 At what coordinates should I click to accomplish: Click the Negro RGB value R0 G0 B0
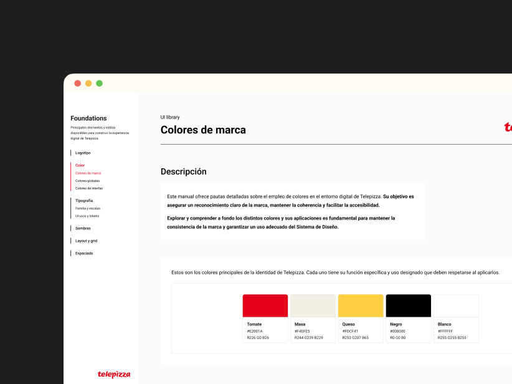pos(398,338)
